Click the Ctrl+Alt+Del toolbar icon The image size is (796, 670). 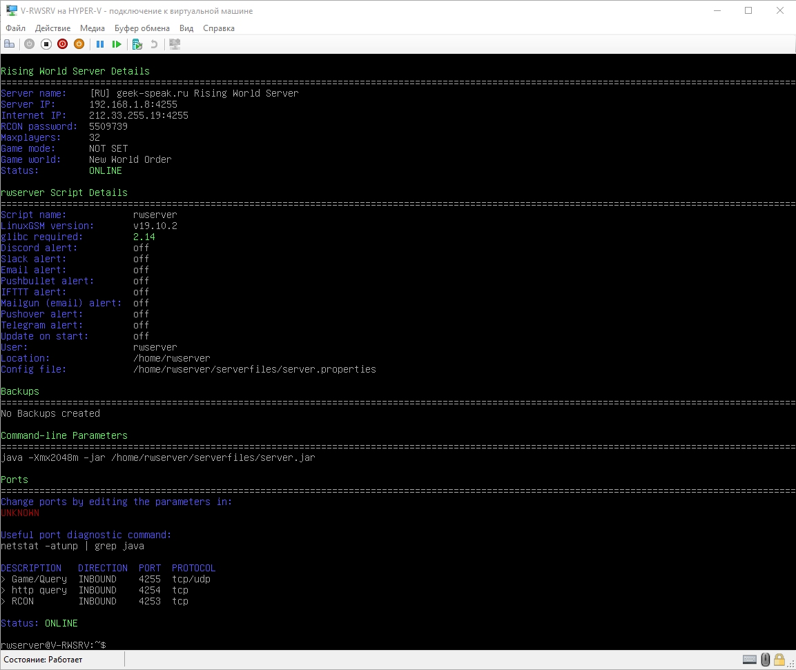point(9,44)
